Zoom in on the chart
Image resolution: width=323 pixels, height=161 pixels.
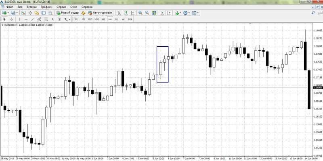point(141,13)
